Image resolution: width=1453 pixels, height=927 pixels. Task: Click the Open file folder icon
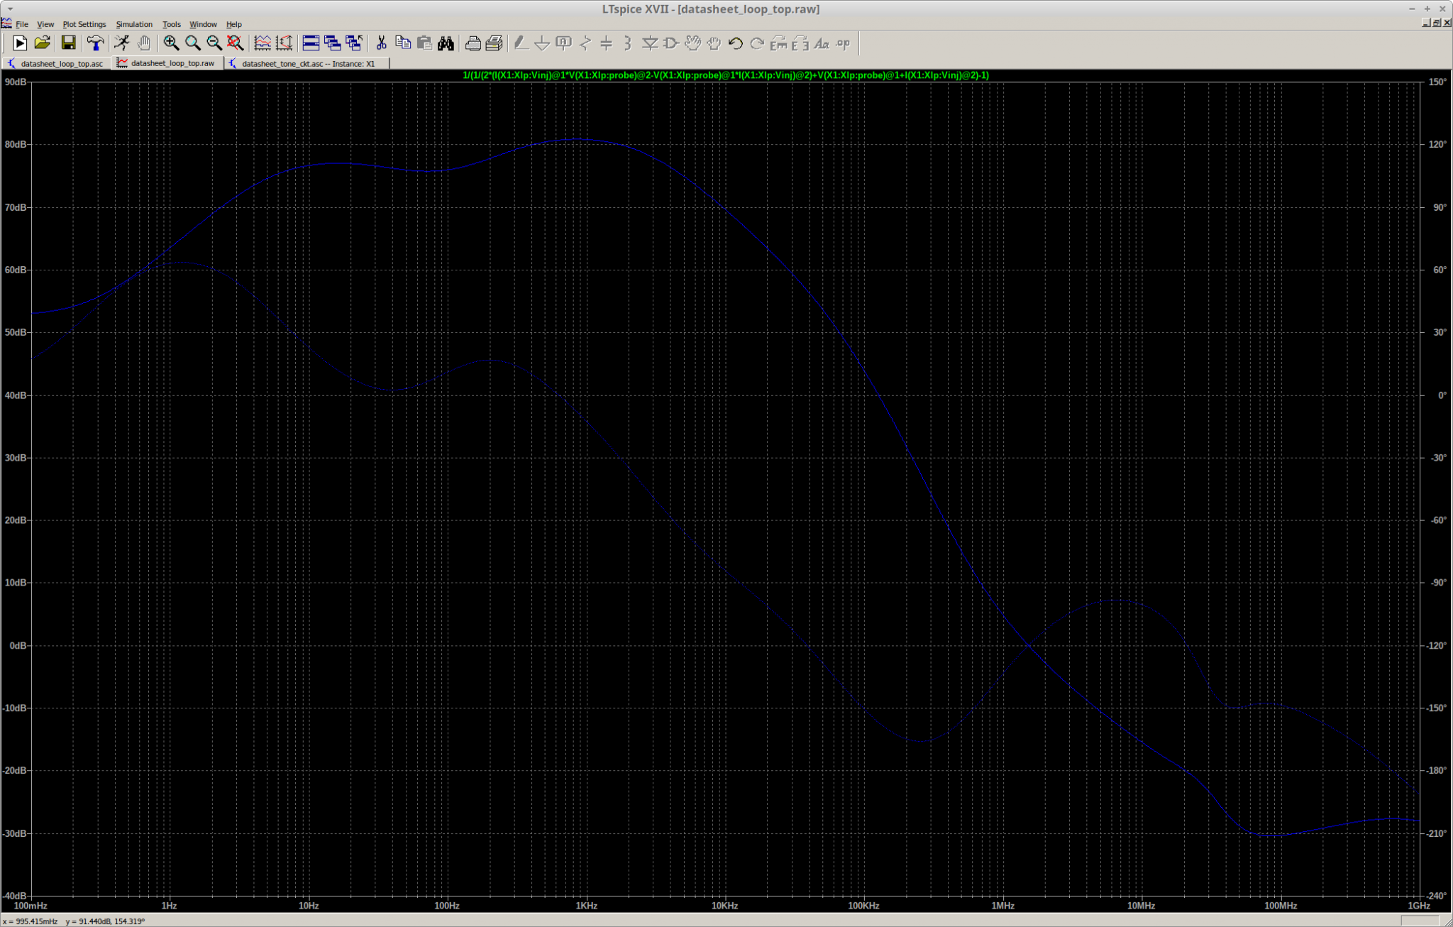tap(43, 43)
